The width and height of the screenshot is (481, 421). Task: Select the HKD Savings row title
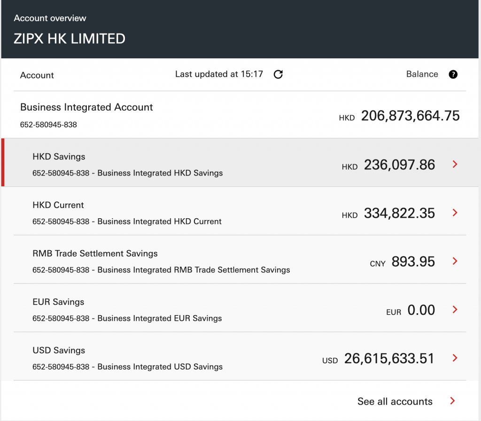59,157
